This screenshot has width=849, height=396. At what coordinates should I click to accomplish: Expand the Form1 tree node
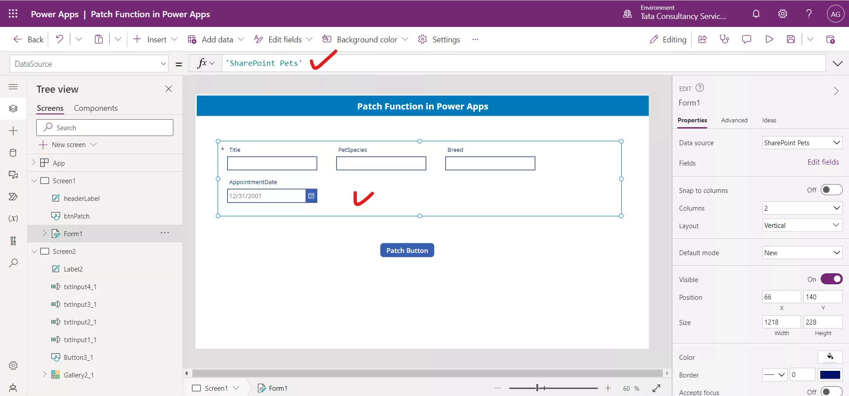(x=45, y=233)
